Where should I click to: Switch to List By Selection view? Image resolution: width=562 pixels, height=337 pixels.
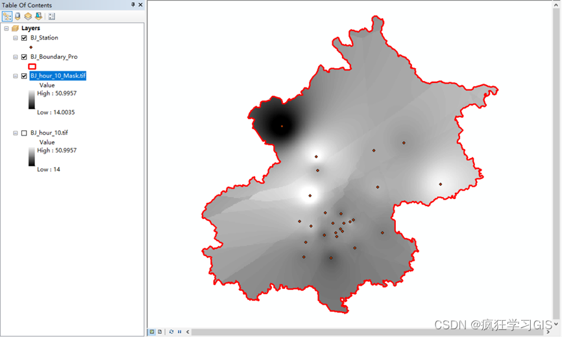coord(38,16)
